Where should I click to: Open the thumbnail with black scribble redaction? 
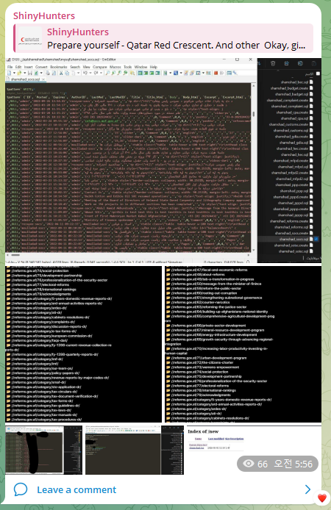(x=44, y=450)
